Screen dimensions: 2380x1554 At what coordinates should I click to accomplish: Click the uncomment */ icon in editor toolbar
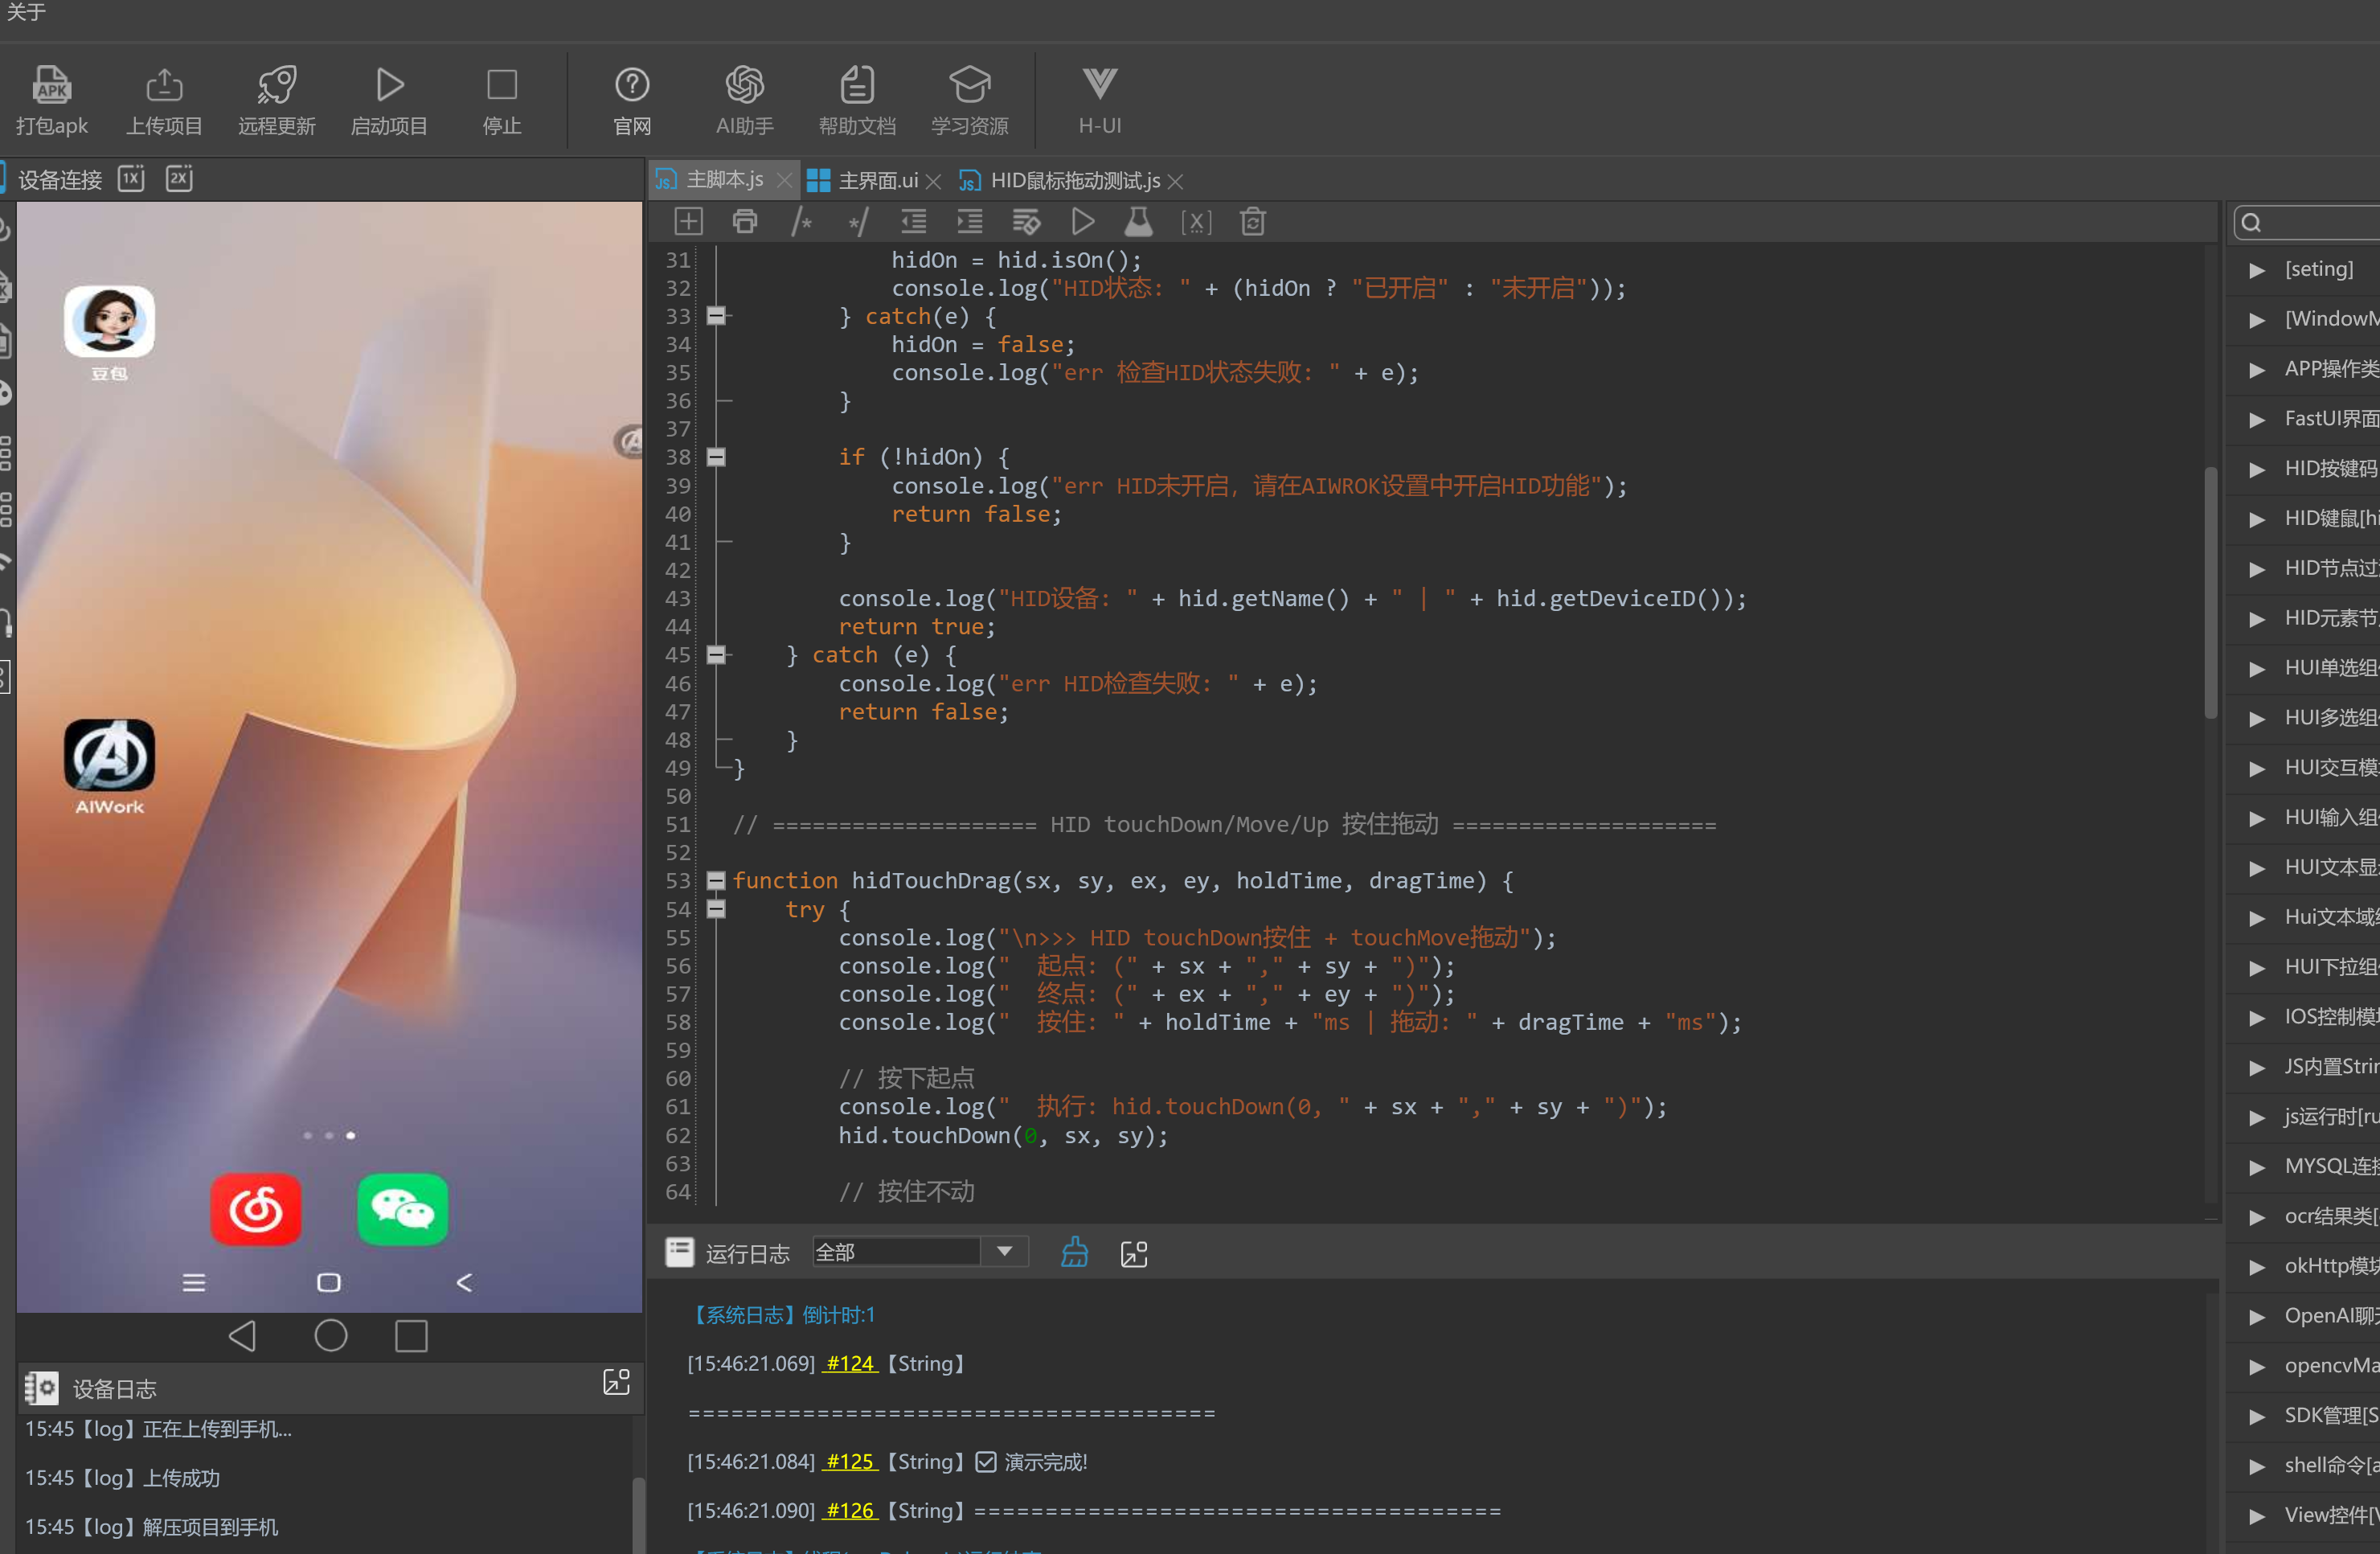click(858, 221)
